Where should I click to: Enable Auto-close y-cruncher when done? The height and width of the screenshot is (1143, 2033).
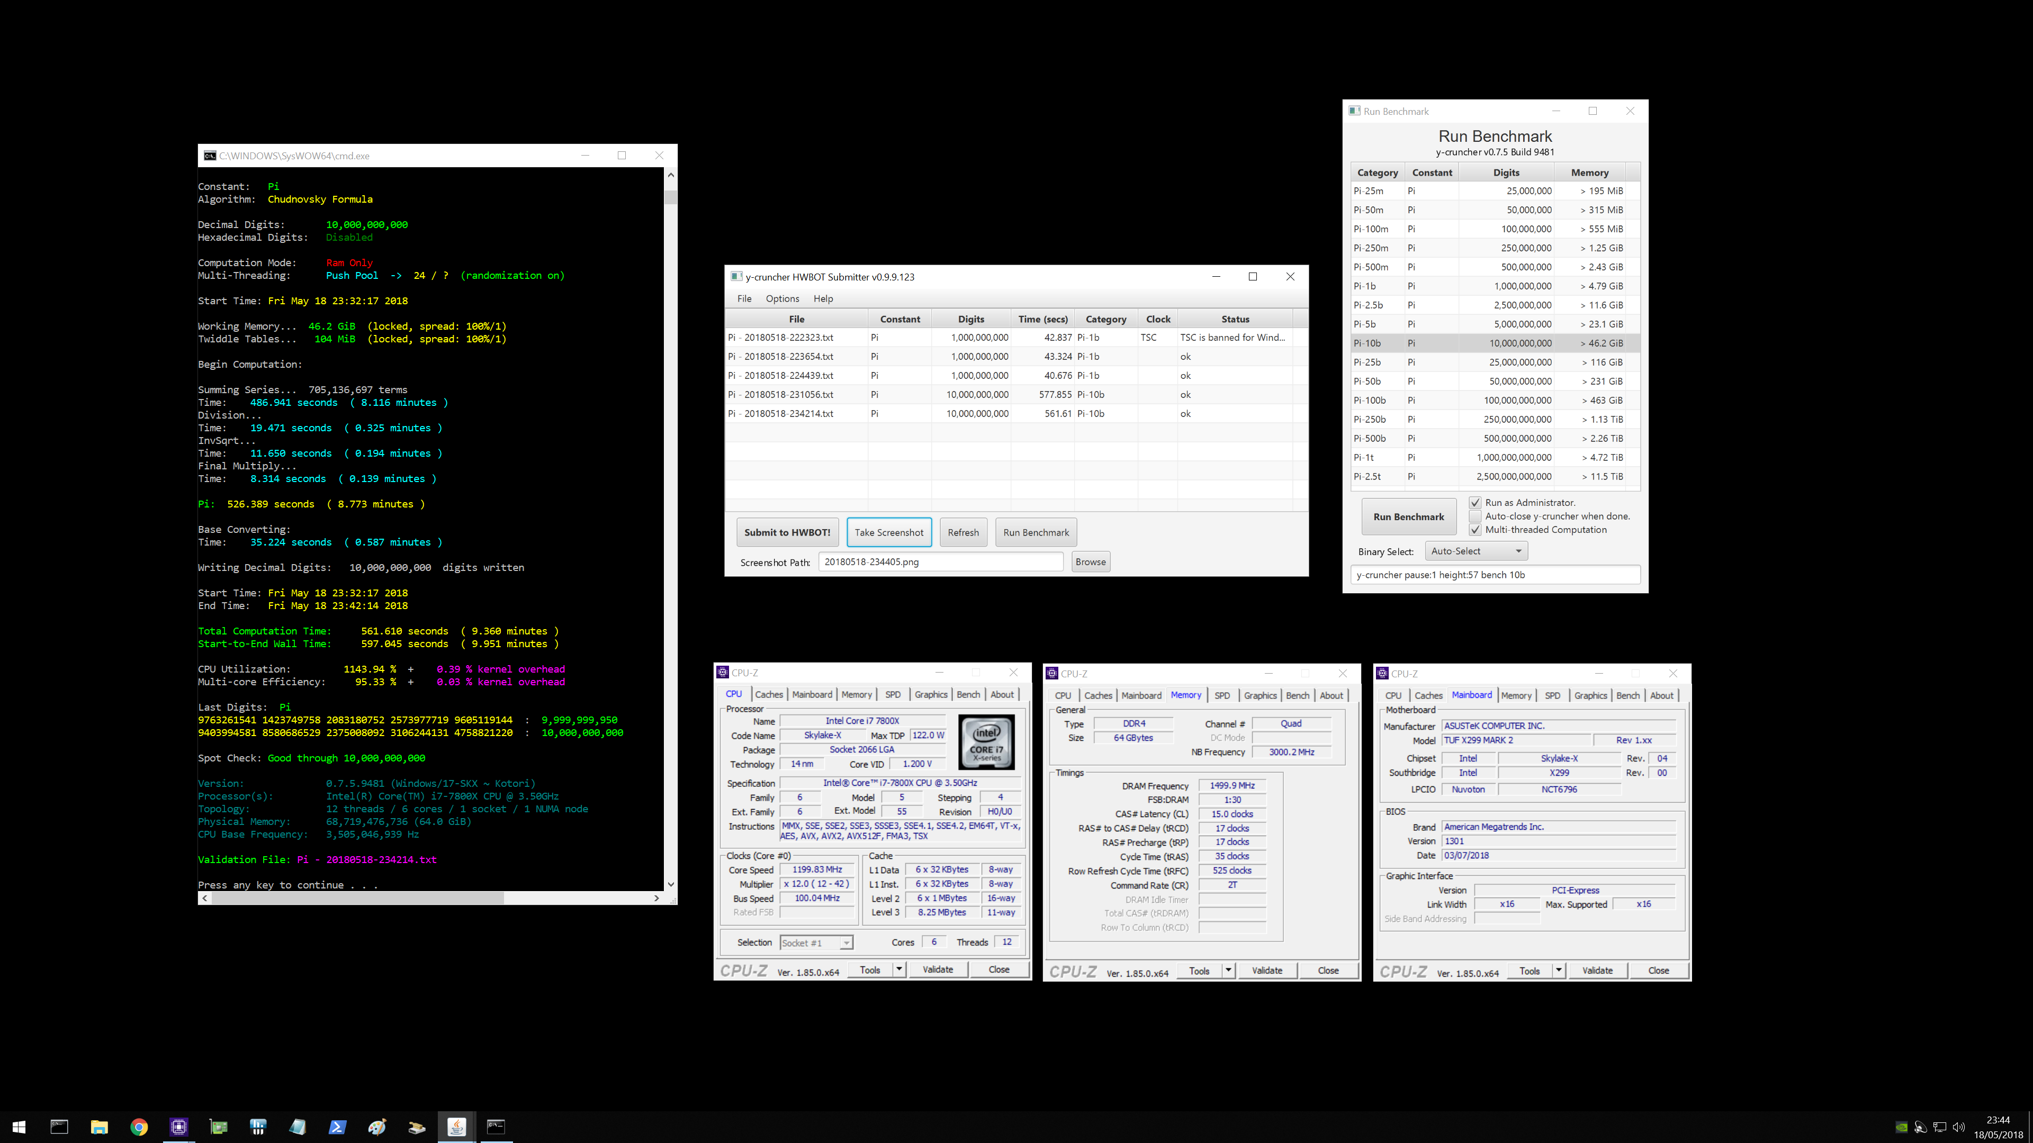coord(1474,516)
